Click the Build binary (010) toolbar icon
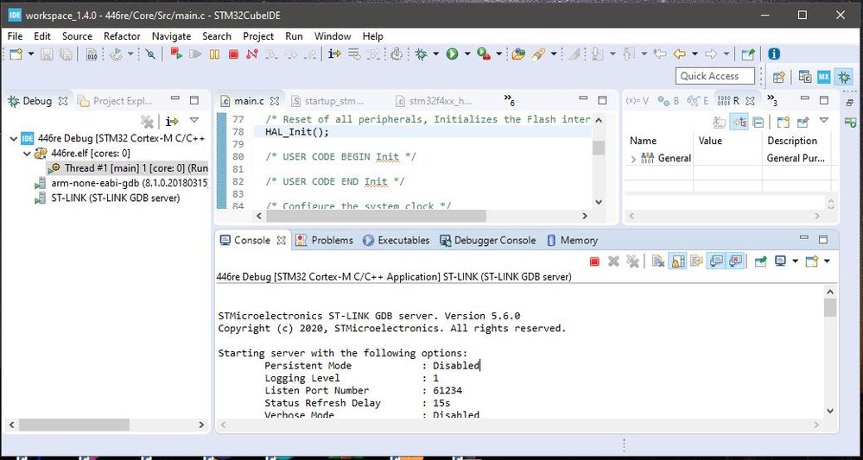 click(x=92, y=54)
